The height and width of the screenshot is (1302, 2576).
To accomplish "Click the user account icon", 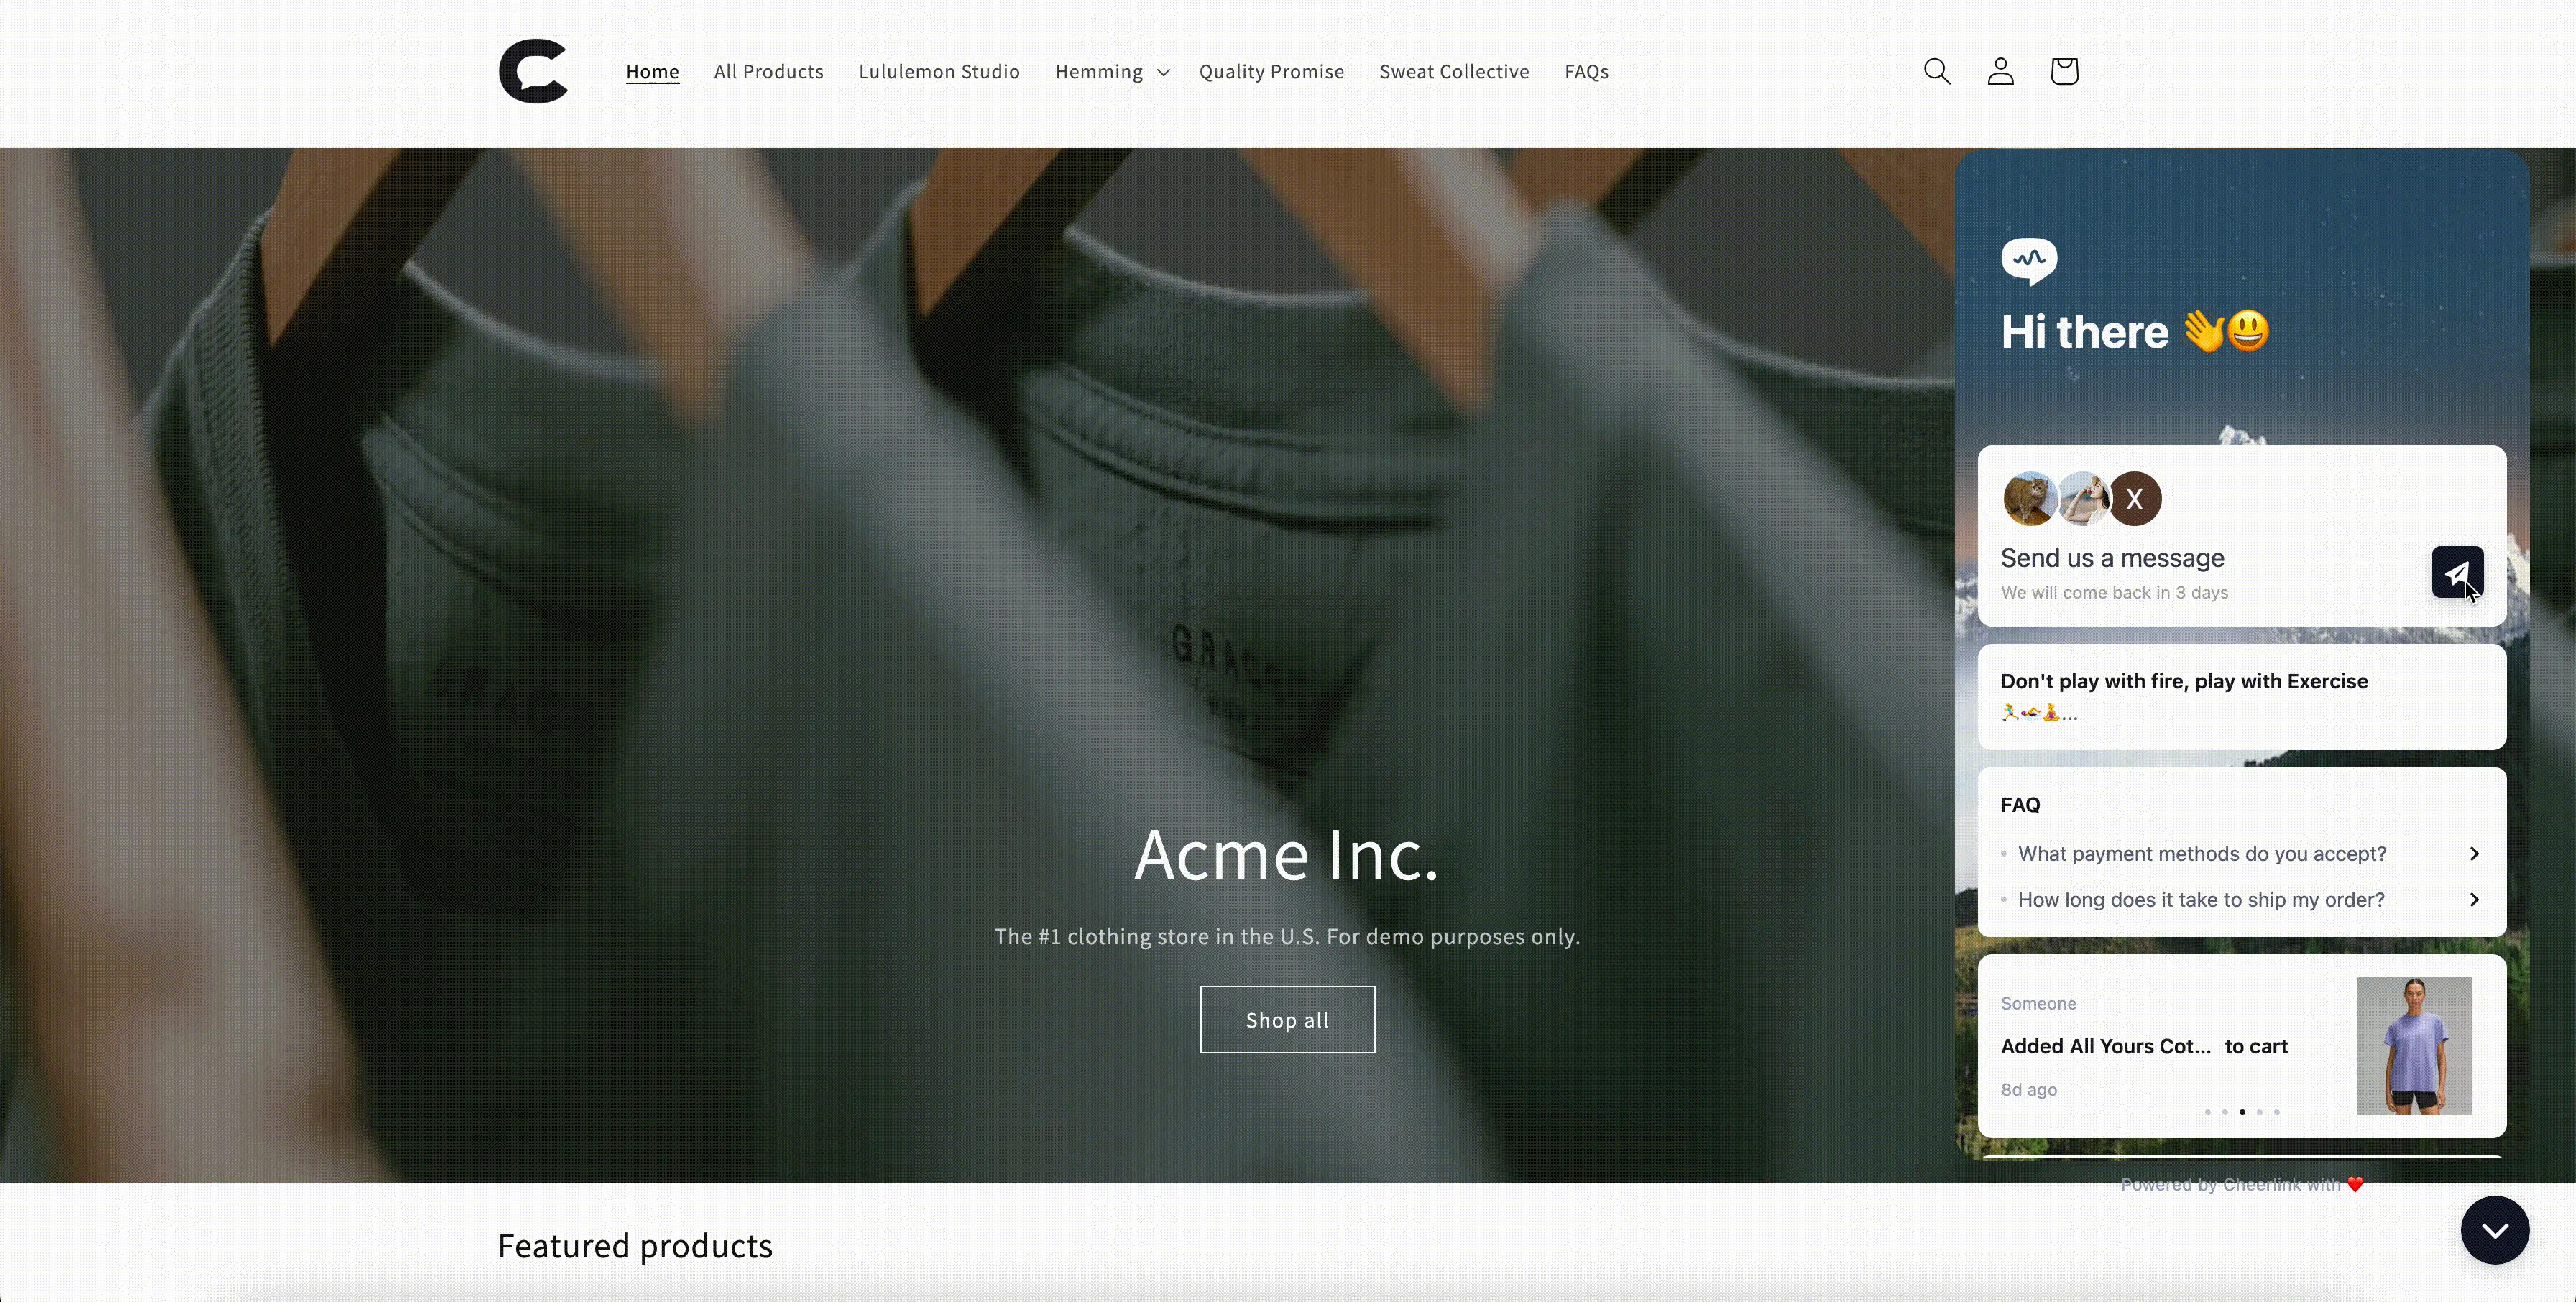I will pos(2000,70).
